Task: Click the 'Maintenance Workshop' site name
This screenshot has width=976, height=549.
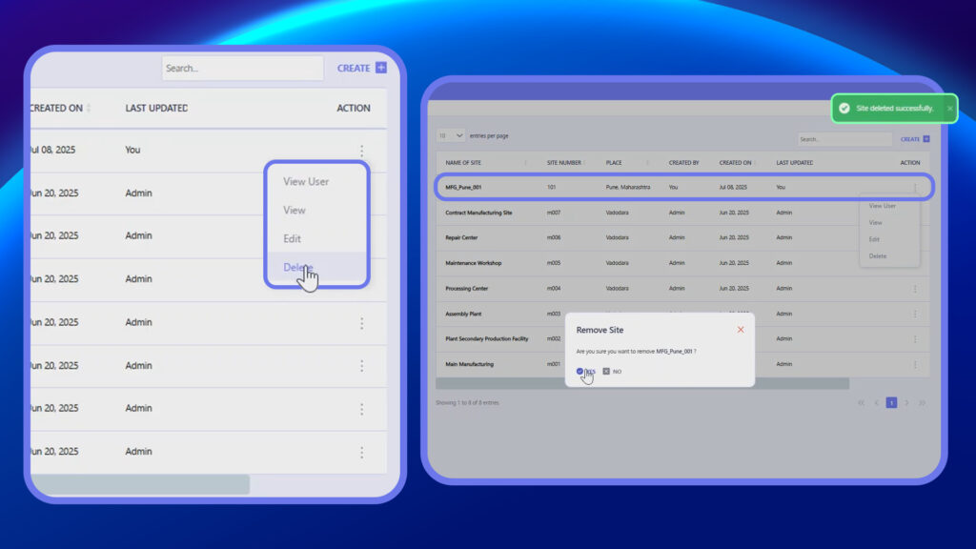Action: coord(473,263)
